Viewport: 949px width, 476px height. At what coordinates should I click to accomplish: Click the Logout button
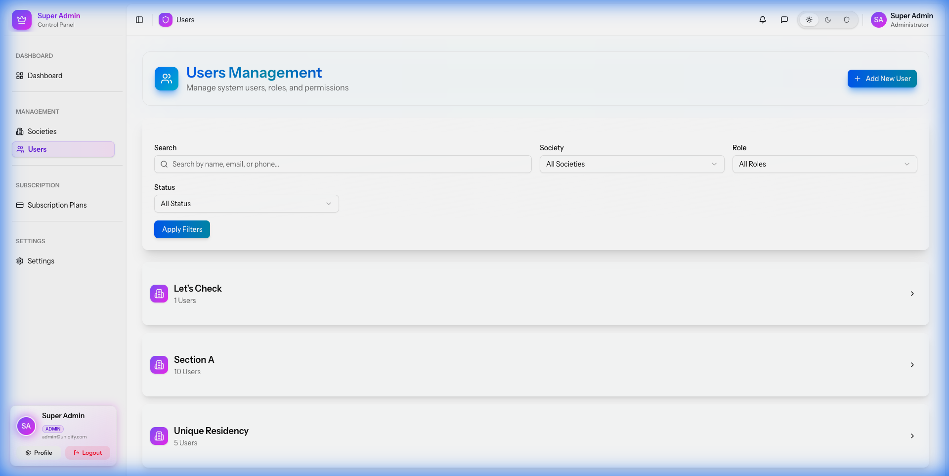pos(88,453)
